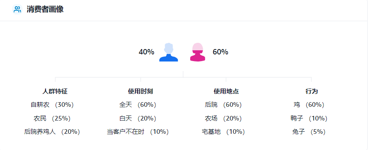This screenshot has width=369, height=150.
Task: Select the 鸡 (60%) behavior entry
Action: (309, 105)
